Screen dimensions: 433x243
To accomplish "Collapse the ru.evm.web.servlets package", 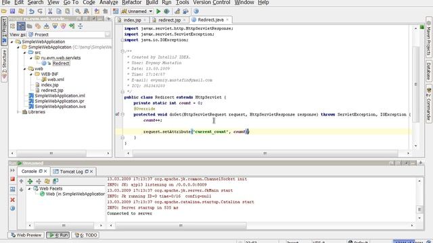I will (31, 58).
